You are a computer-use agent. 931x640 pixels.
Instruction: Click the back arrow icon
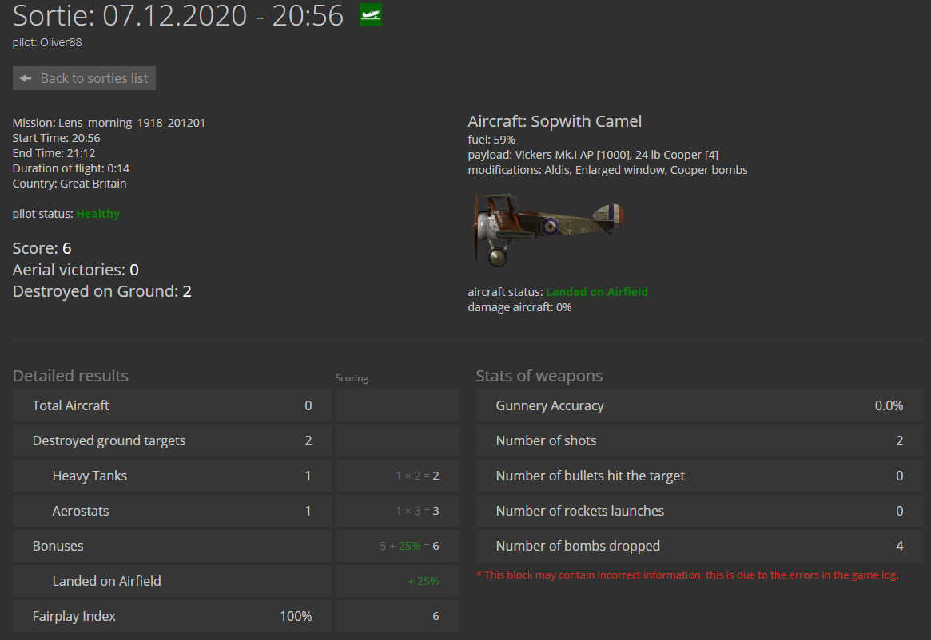pyautogui.click(x=26, y=78)
